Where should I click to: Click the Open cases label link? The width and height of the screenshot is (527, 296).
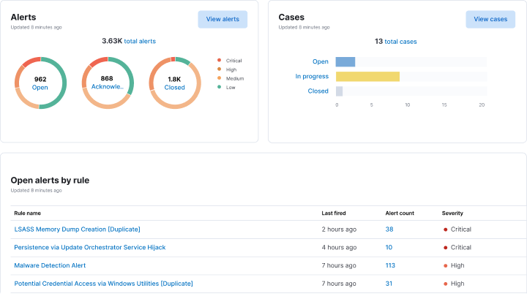321,61
